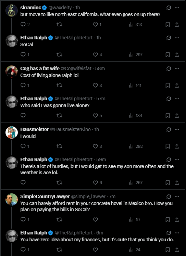
Task: Open more options on Hausmeister's tweet
Action: 177,129
